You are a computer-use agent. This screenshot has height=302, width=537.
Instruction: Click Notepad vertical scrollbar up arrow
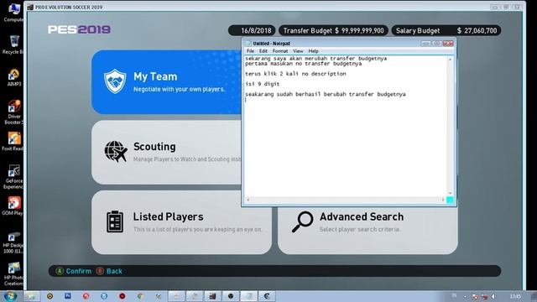click(x=450, y=60)
